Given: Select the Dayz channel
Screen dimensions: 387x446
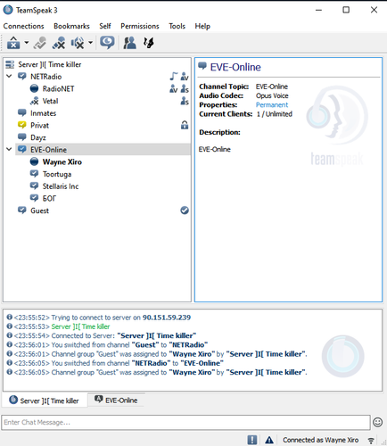Looking at the screenshot, I should (x=38, y=137).
